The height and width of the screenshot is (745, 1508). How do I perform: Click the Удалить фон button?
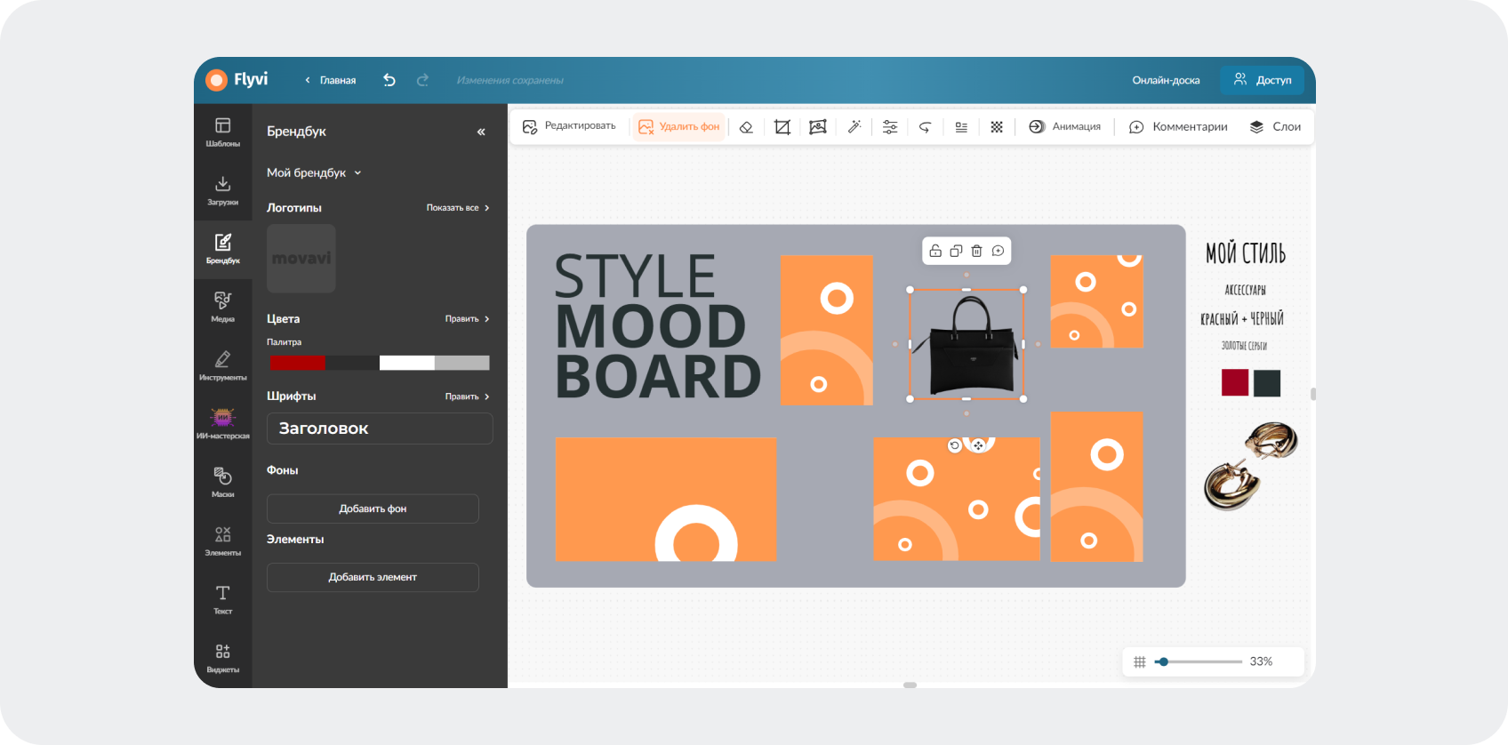click(679, 127)
